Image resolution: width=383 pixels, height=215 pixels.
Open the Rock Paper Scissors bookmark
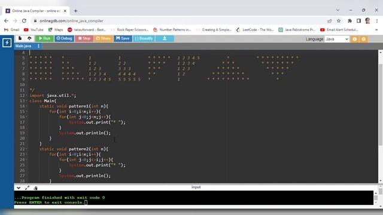(130, 30)
